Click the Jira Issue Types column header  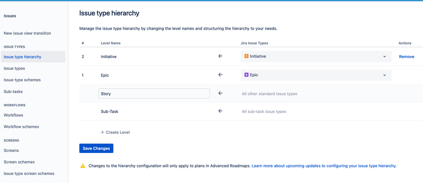point(254,43)
